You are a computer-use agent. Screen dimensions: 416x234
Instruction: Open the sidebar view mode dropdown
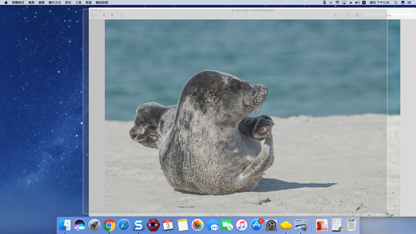pyautogui.click(x=95, y=15)
